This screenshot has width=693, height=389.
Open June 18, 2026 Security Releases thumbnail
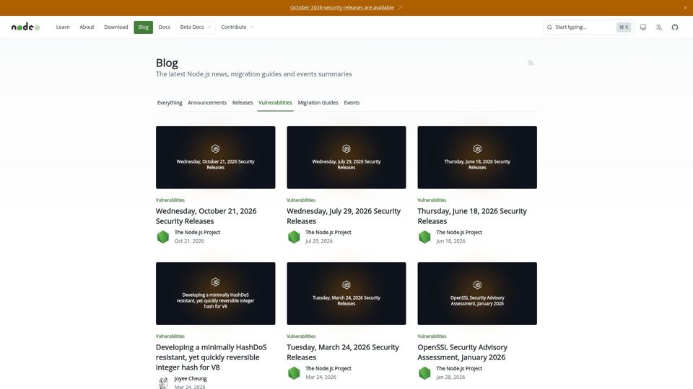[x=477, y=158]
